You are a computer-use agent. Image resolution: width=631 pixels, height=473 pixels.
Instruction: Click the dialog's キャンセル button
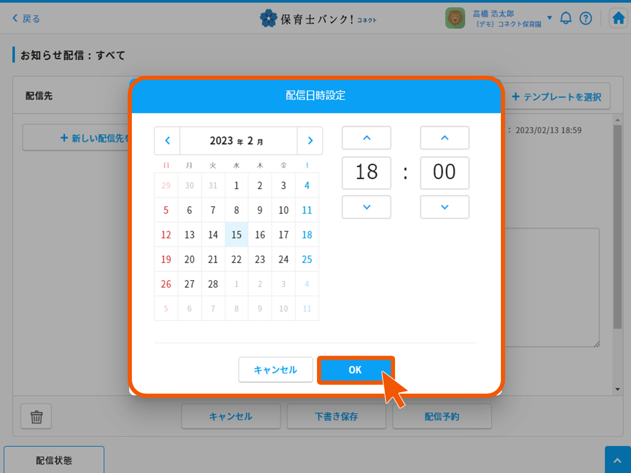click(275, 370)
